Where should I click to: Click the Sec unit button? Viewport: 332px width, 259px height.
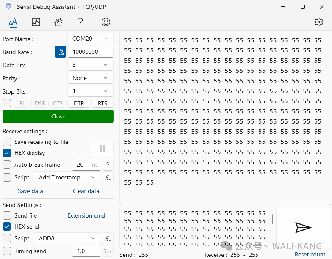tap(108, 251)
